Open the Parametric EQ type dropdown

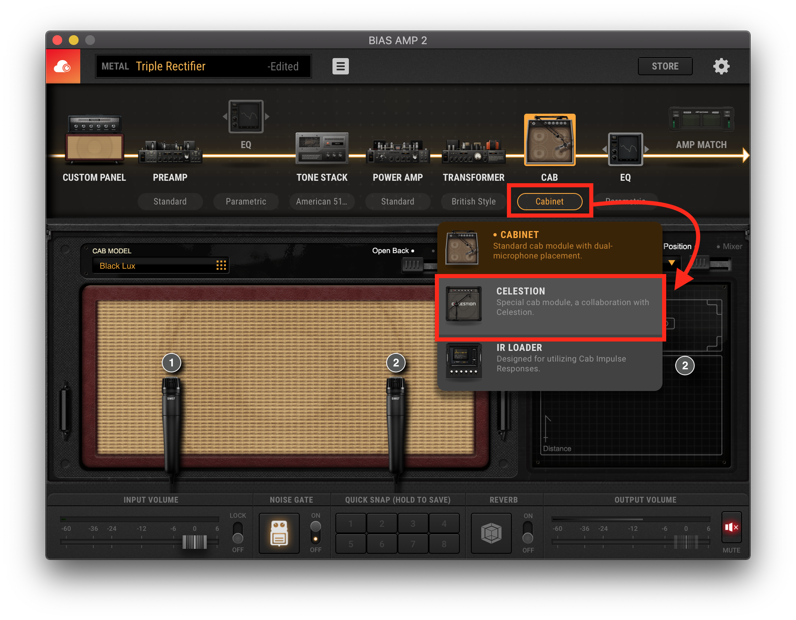click(246, 202)
